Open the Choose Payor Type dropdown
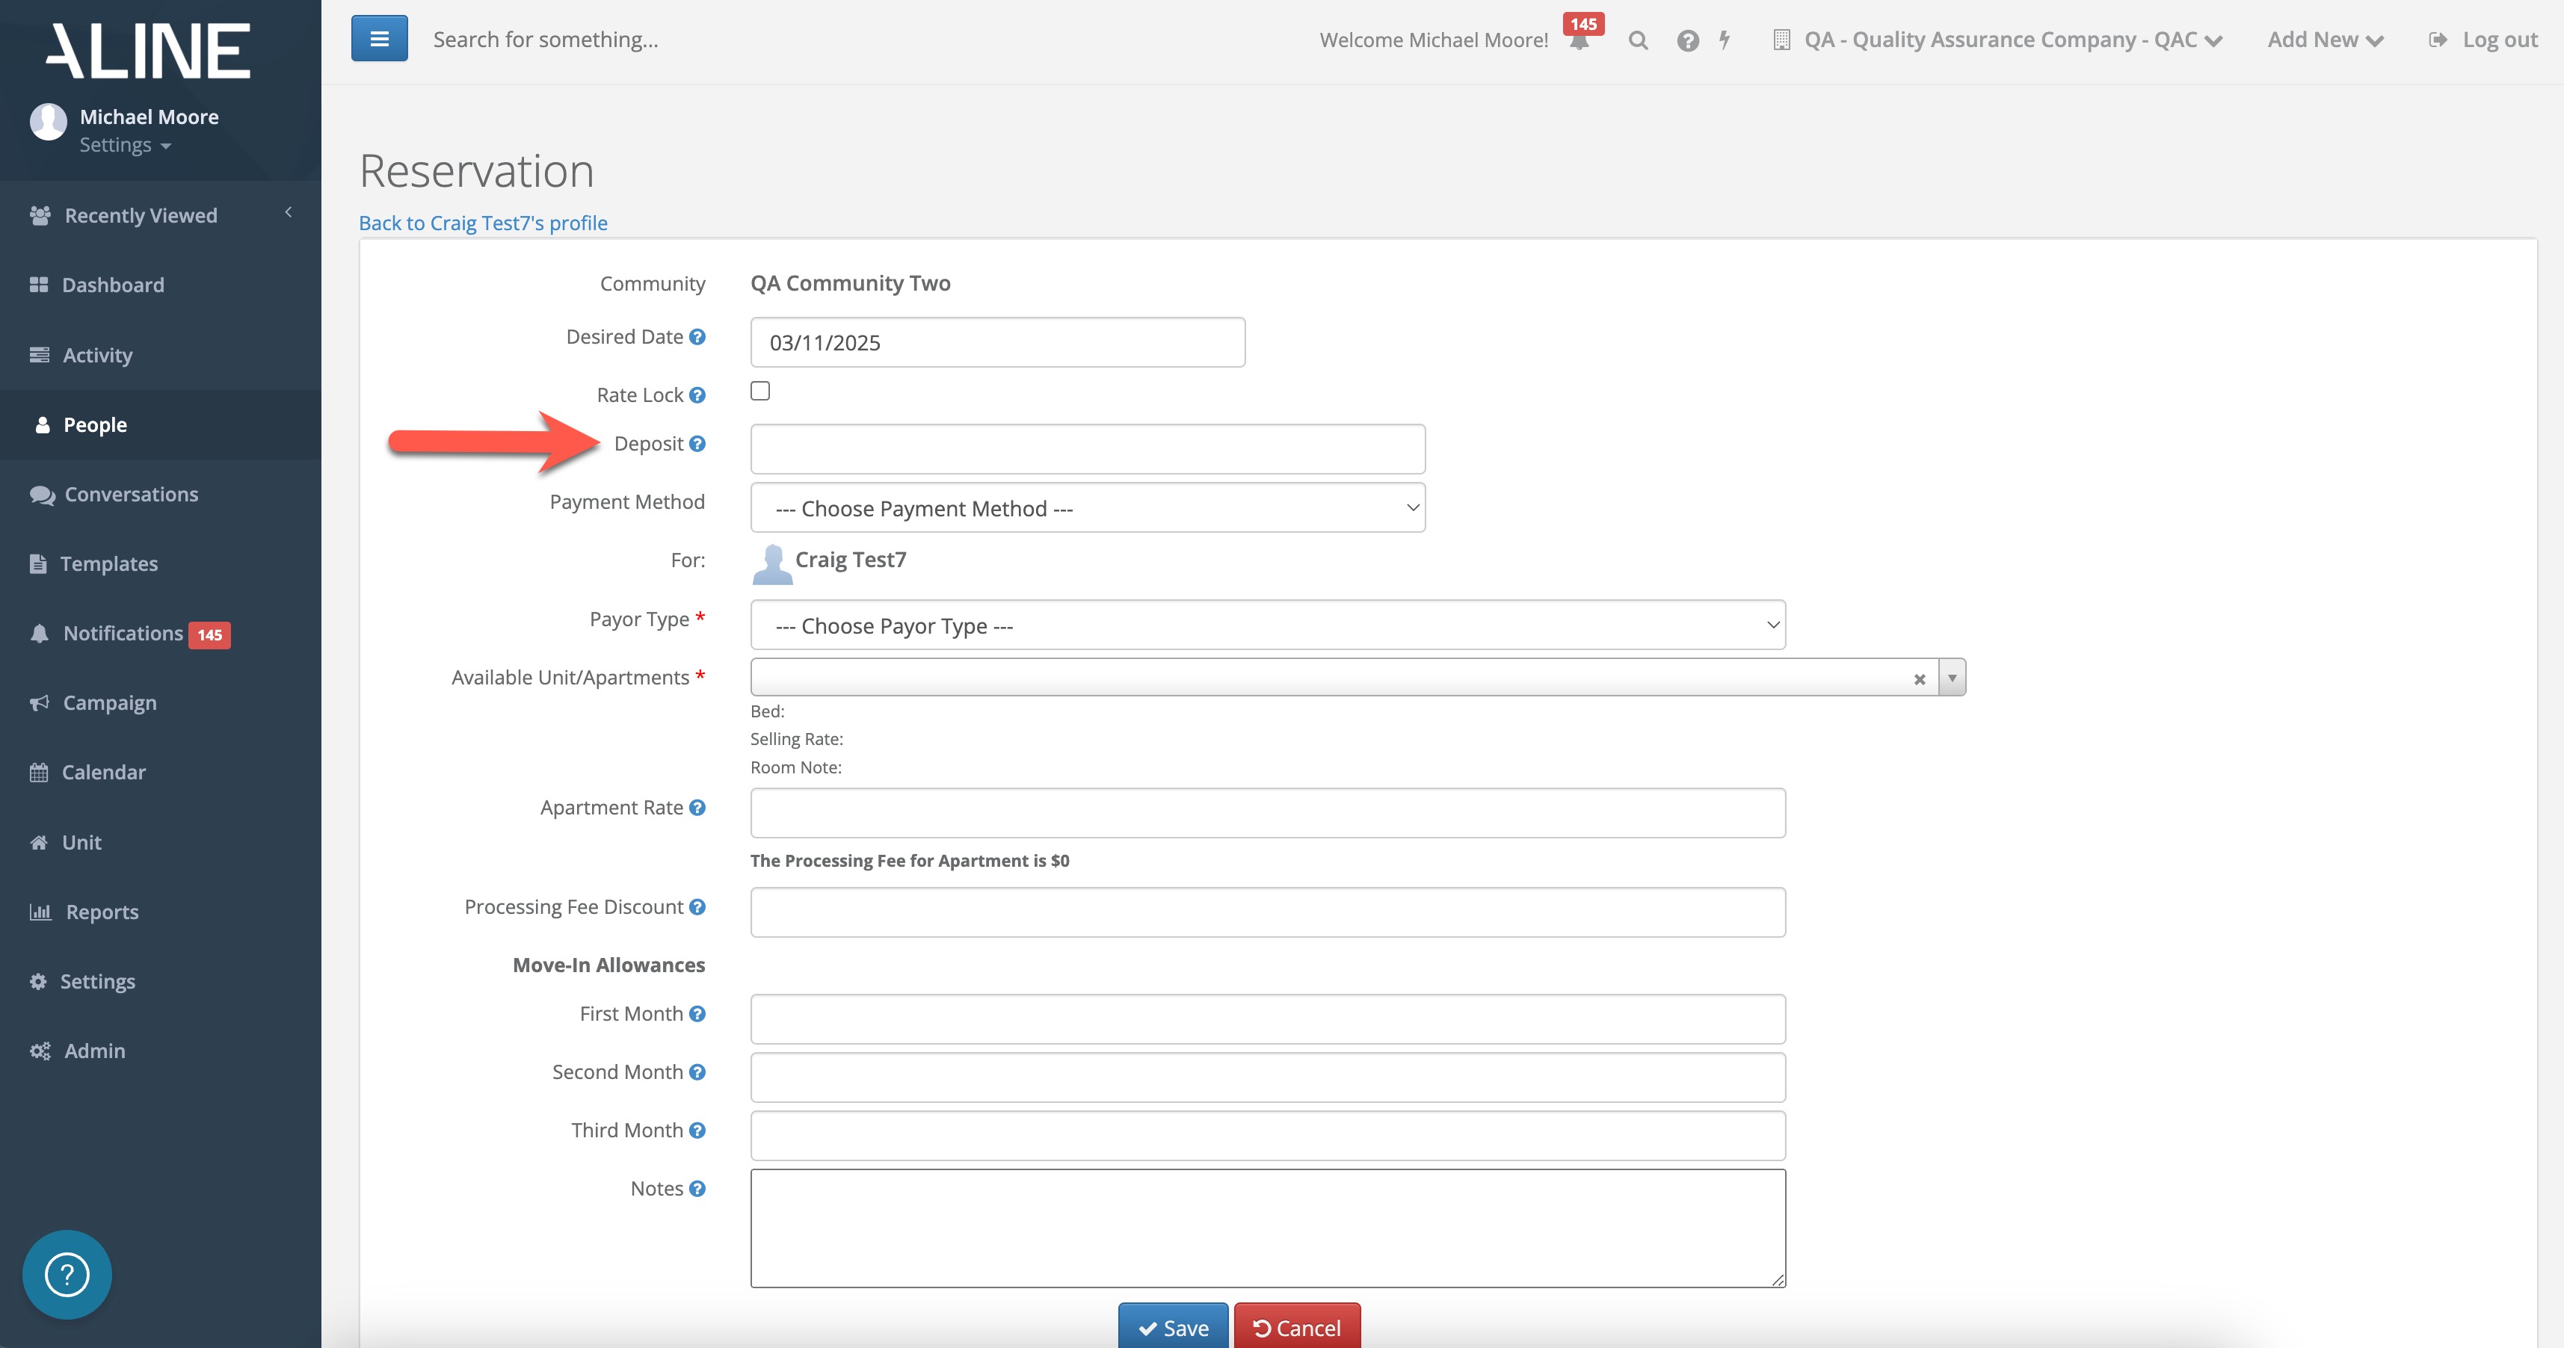Image resolution: width=2564 pixels, height=1348 pixels. [x=1267, y=625]
